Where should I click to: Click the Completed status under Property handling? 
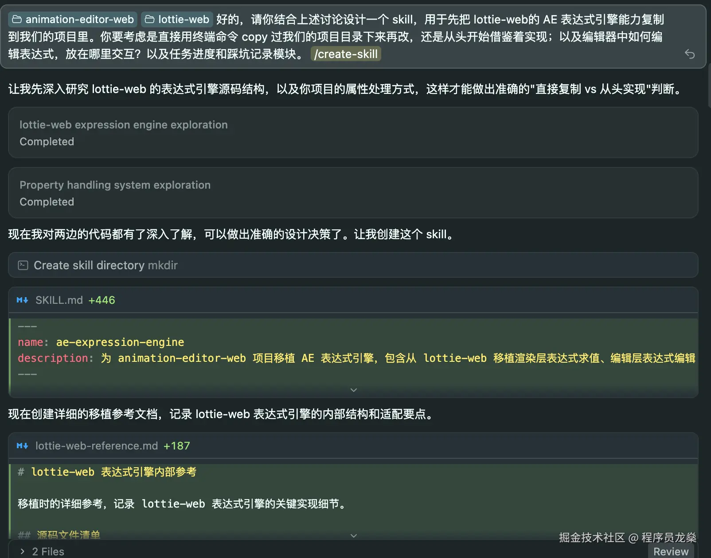pos(47,202)
